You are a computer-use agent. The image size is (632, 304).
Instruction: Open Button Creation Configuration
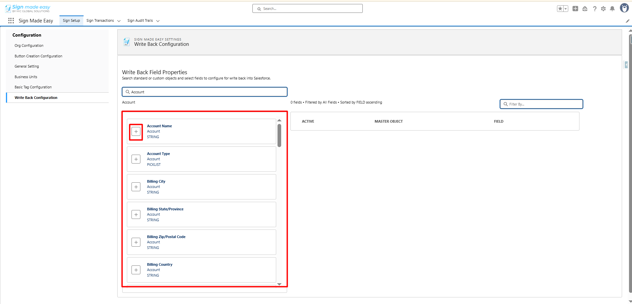pos(38,56)
